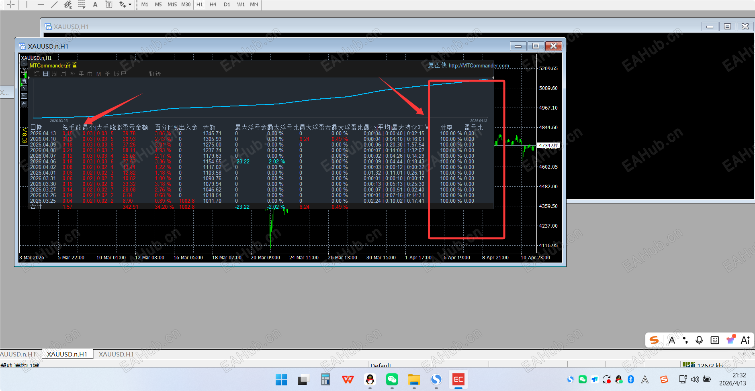This screenshot has height=391, width=755.
Task: Open File Explorer from the taskbar
Action: pyautogui.click(x=414, y=379)
